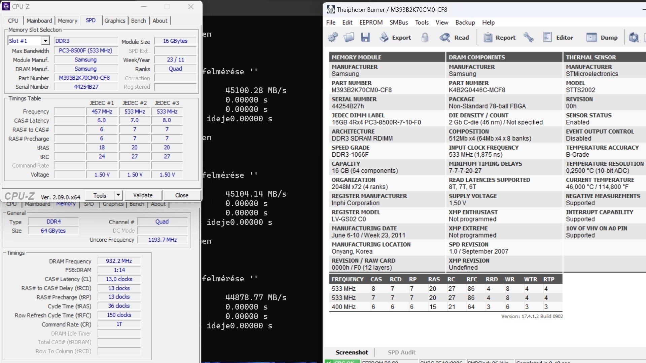Open the Edit menu in Thaiphoon Burner
The height and width of the screenshot is (363, 646).
(x=347, y=22)
